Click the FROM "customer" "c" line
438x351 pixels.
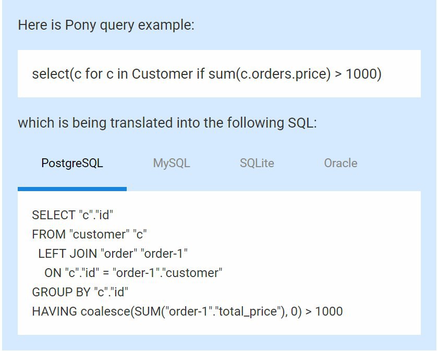pyautogui.click(x=89, y=234)
